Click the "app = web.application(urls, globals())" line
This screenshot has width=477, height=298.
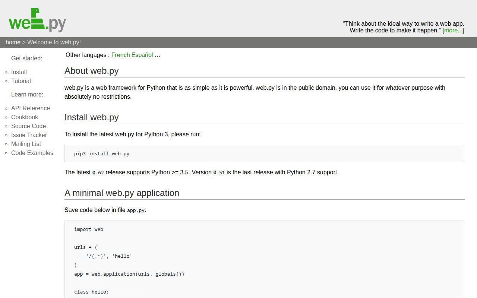tap(129, 274)
